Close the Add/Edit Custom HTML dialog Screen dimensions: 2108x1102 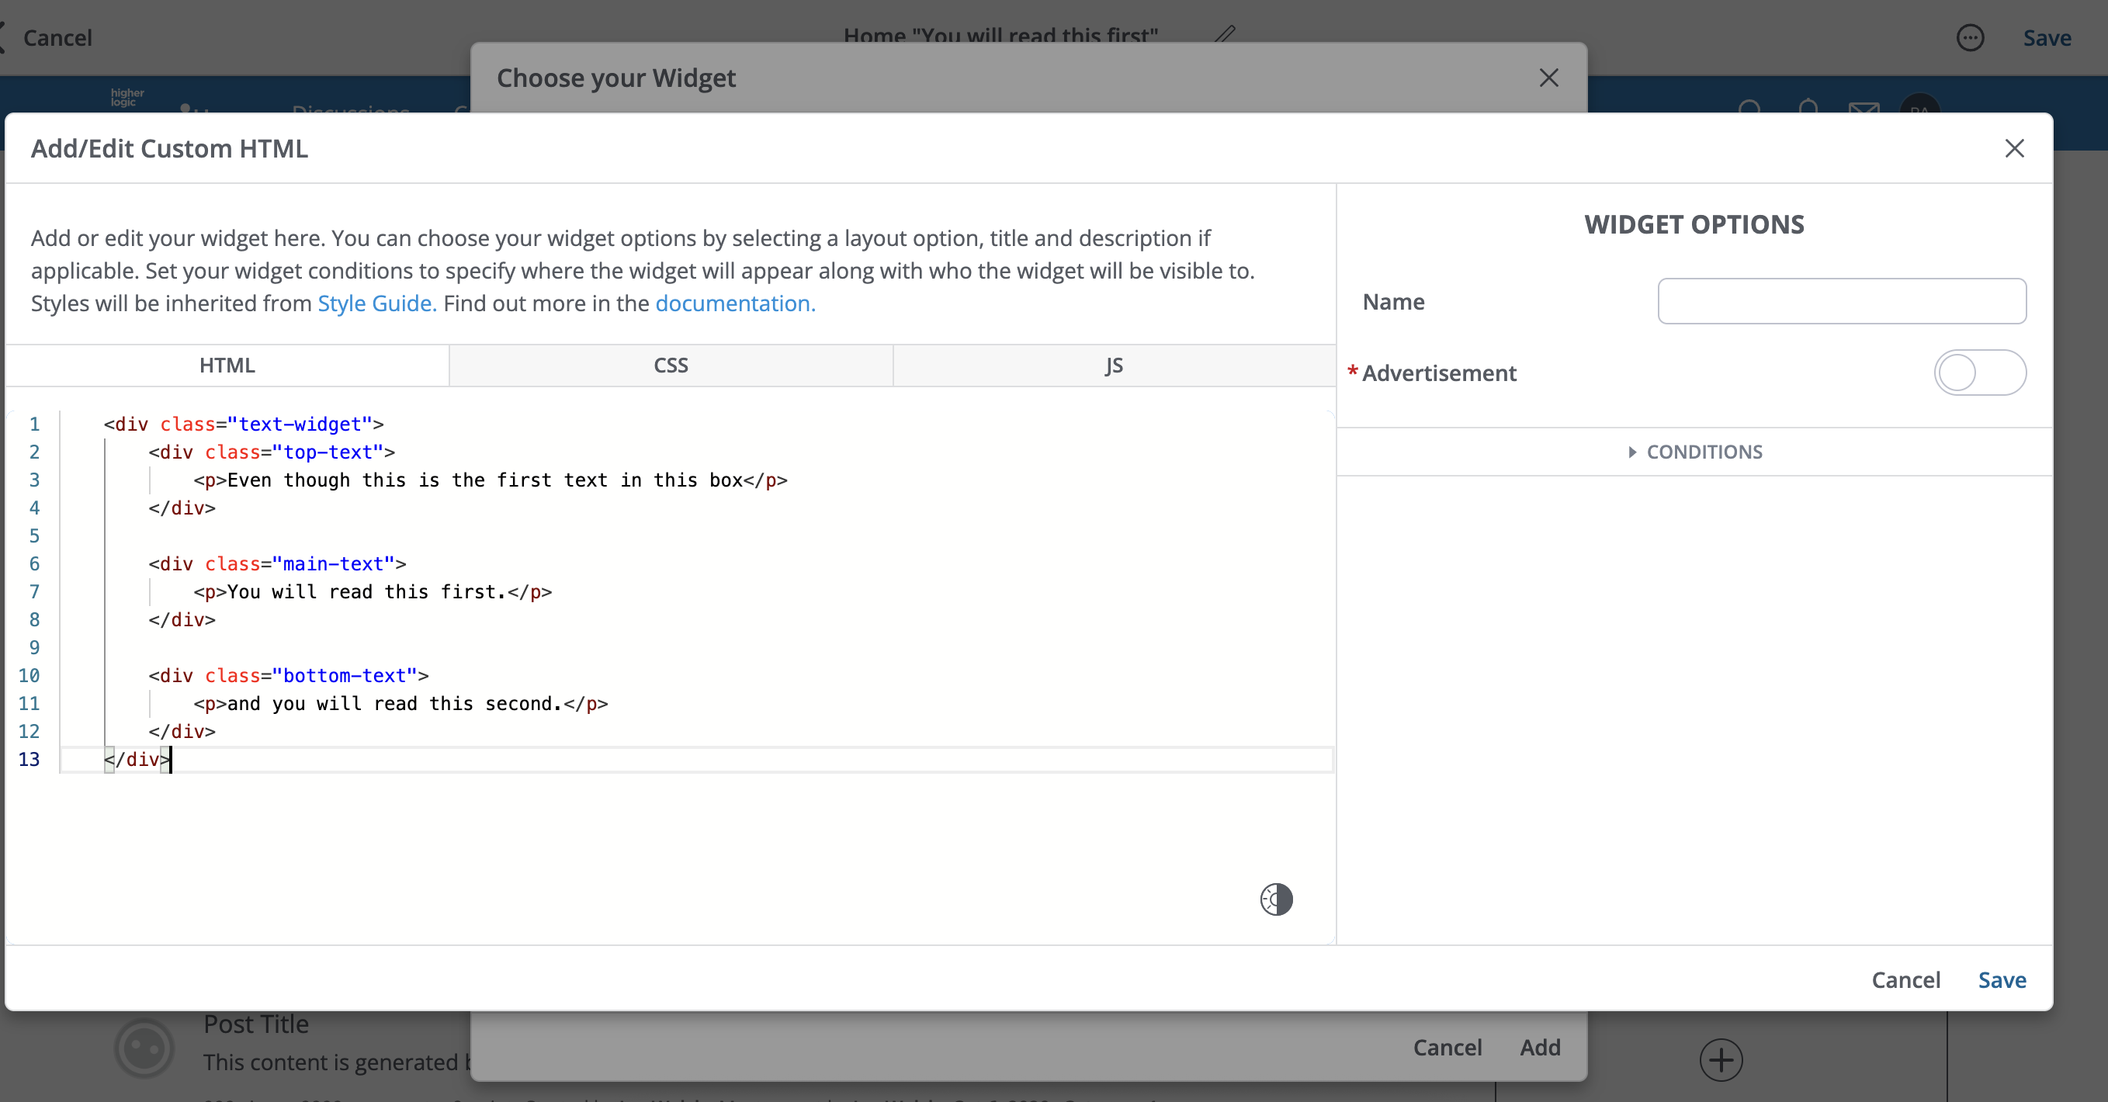[2014, 148]
